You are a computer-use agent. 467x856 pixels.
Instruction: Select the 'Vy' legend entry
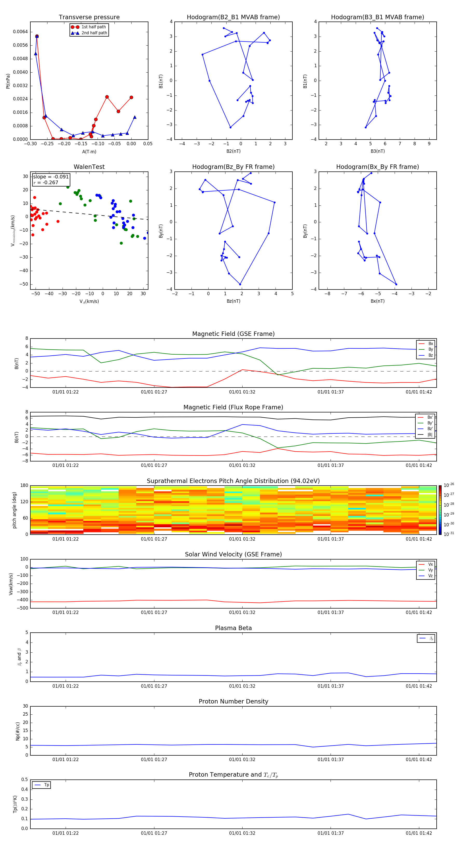point(426,570)
